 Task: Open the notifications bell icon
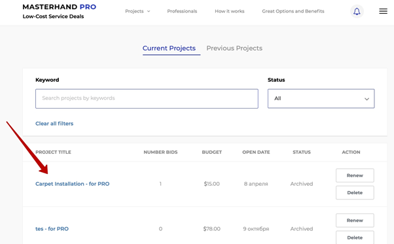(x=357, y=11)
